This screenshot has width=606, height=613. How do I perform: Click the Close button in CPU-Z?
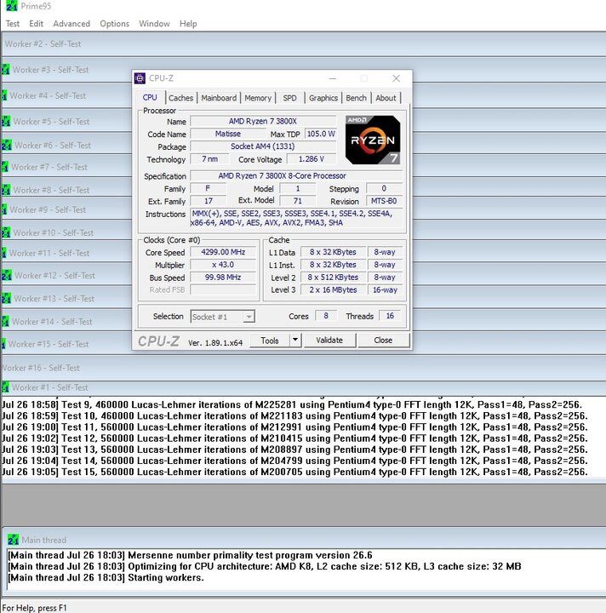(x=383, y=340)
